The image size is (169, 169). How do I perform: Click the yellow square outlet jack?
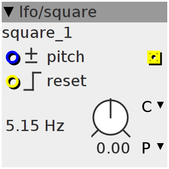154,58
